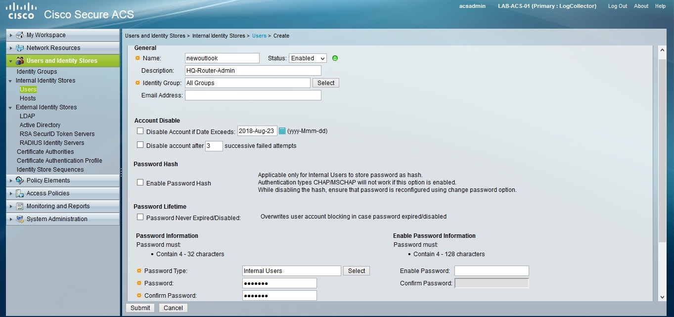Collapse Internal Identity Stores tree node
674x317 pixels.
click(11, 81)
